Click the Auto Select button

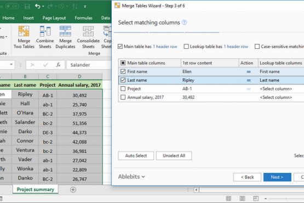pyautogui.click(x=136, y=156)
